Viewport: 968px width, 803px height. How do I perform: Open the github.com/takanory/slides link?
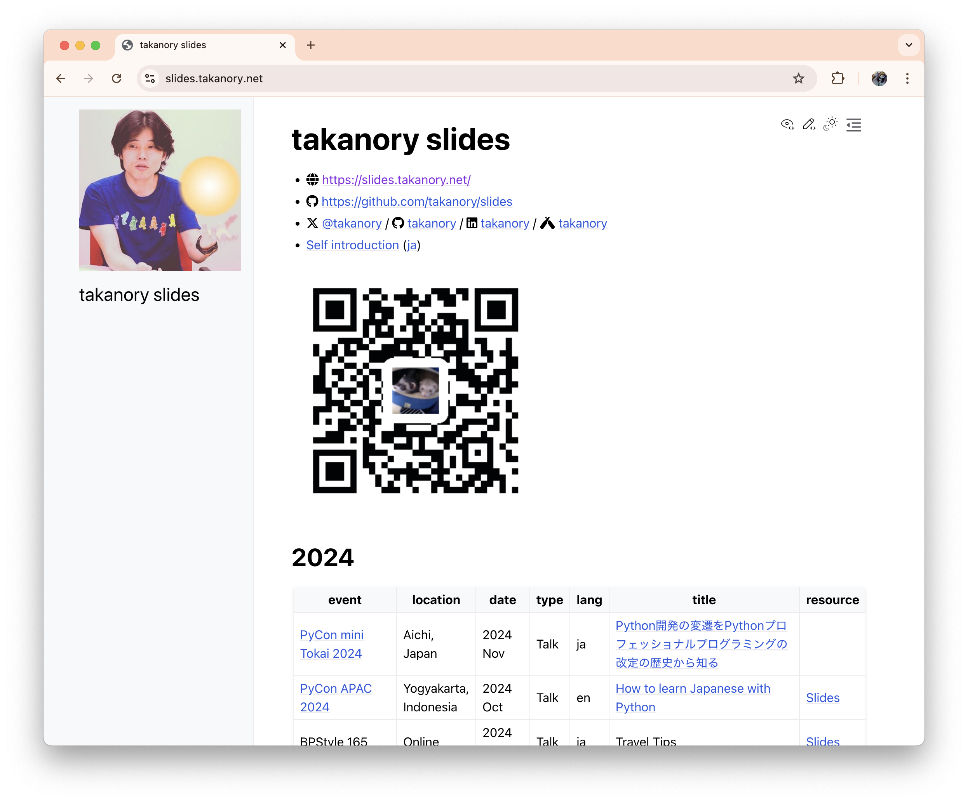tap(417, 202)
